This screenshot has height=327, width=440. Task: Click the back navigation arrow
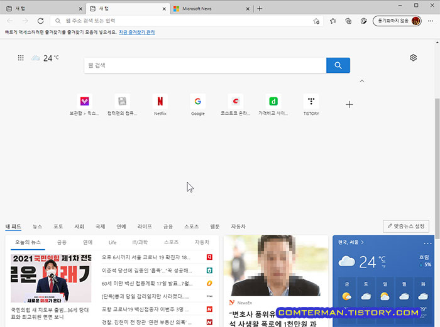[10, 21]
